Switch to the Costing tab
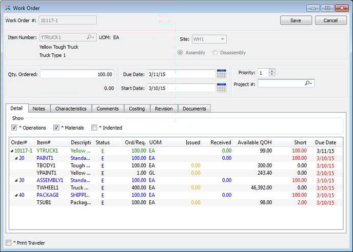Screen dimensions: 353x252 click(x=136, y=109)
